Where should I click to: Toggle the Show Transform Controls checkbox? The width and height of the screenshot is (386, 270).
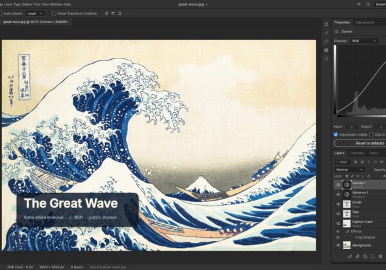click(55, 14)
